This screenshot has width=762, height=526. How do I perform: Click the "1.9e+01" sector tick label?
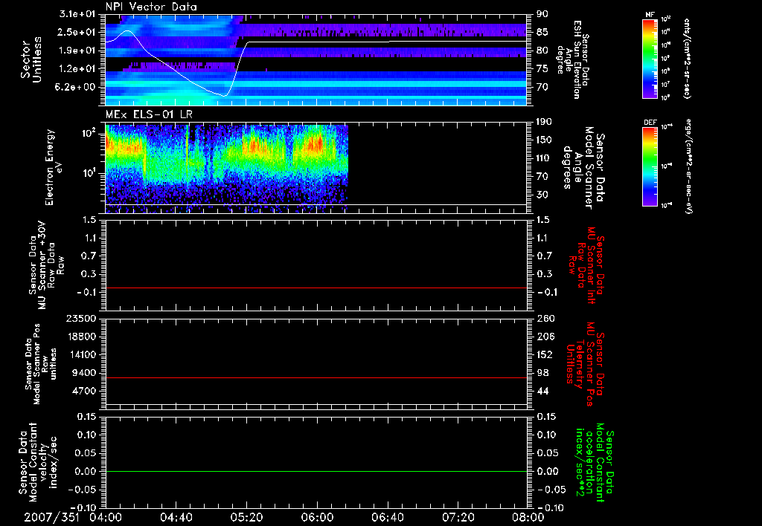tap(77, 51)
